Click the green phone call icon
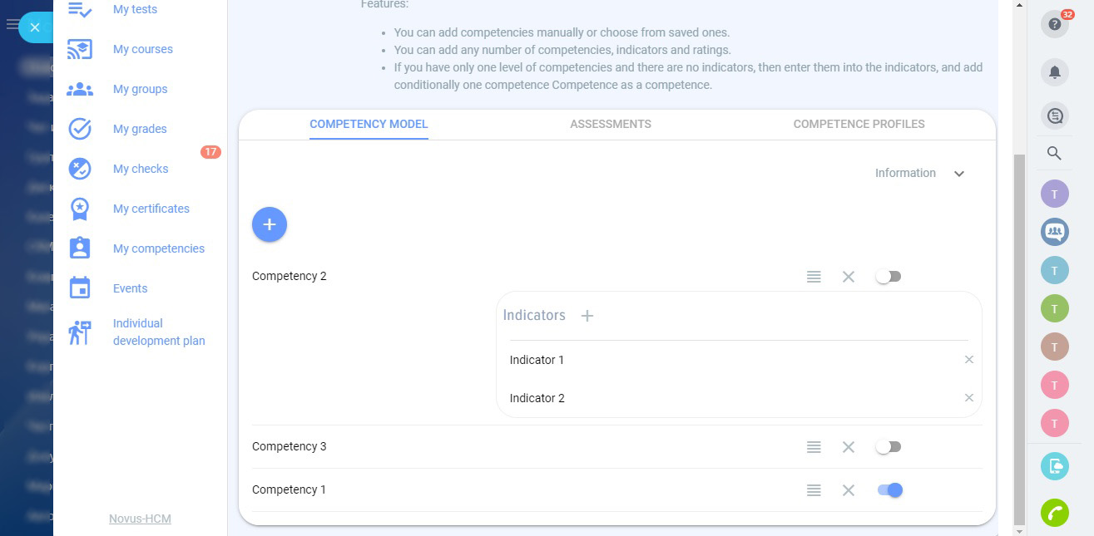The image size is (1094, 536). 1054,512
